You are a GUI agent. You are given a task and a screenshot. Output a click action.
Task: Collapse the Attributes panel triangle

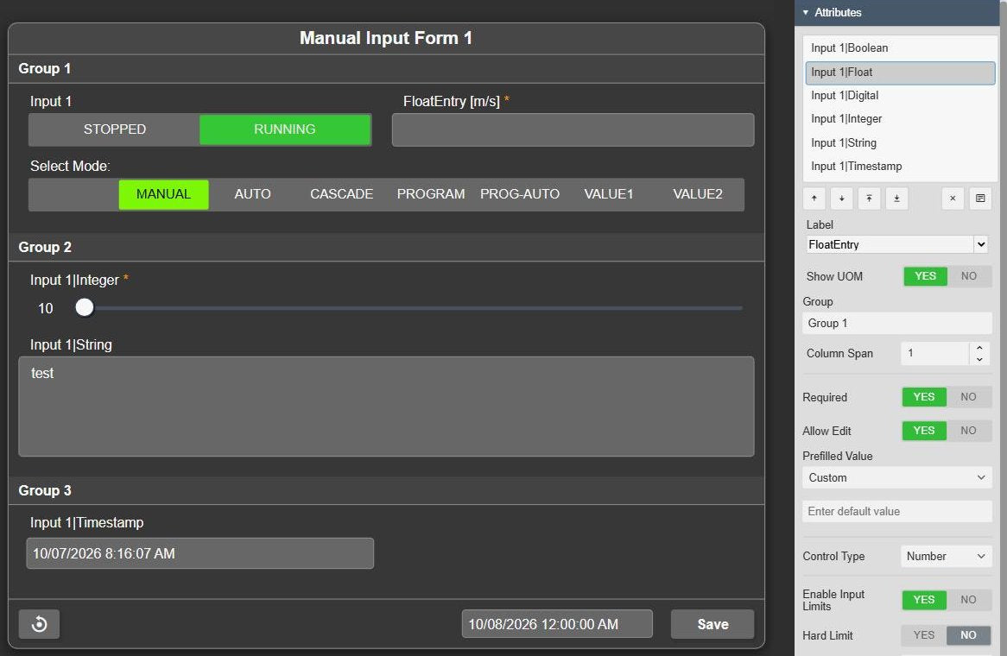pyautogui.click(x=806, y=12)
